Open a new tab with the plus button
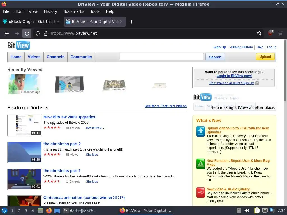Viewport: 287px width, 215px height. [131, 22]
